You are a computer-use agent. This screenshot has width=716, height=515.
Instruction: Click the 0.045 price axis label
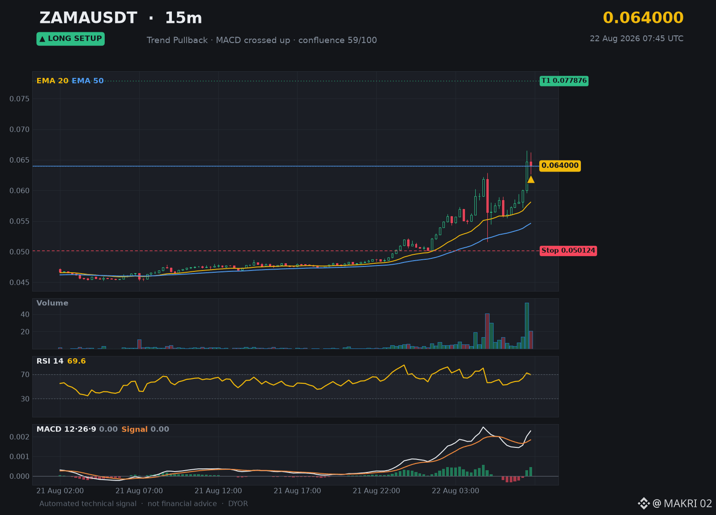20,283
